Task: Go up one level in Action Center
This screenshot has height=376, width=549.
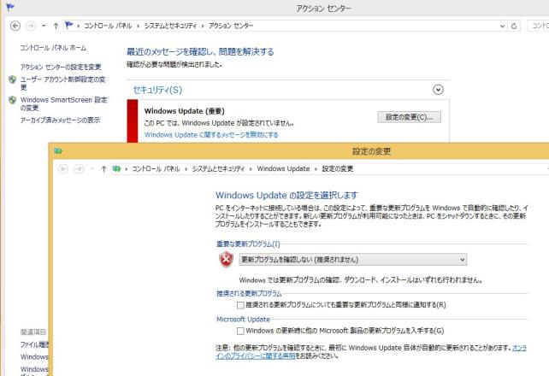Action: pyautogui.click(x=56, y=26)
